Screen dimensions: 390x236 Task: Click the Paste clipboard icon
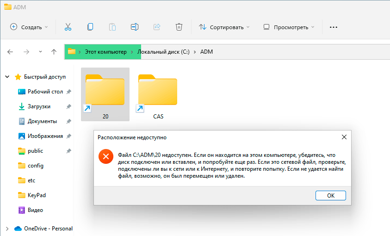112,27
